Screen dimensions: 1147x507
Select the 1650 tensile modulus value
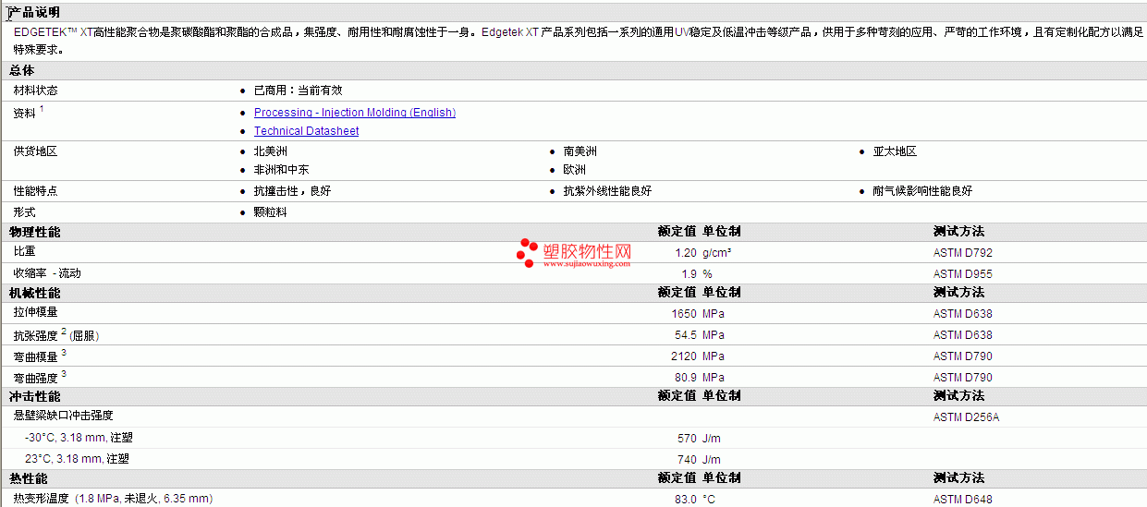coord(684,314)
